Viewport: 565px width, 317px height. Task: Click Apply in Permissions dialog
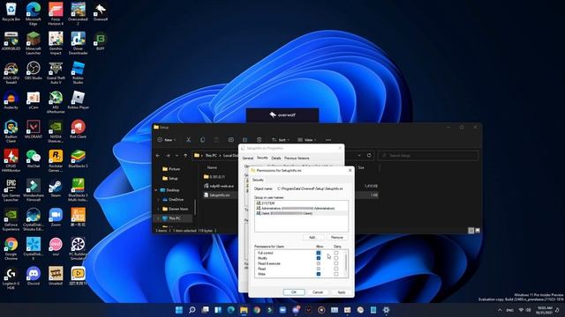(342, 292)
